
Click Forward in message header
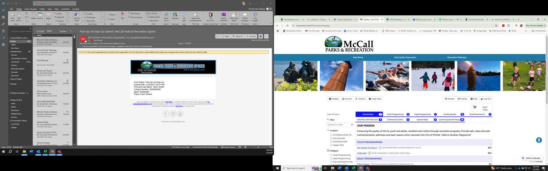click(251, 36)
